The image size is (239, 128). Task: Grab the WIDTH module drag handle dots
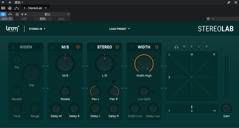coord(131,47)
